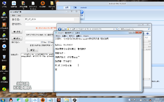The image size is (164, 102).
Task: Open the plist Editor Pro desktop icon
Action: click(x=4, y=70)
